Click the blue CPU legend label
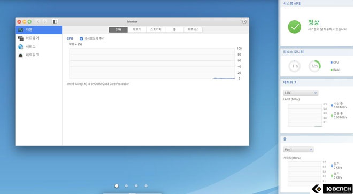Image resolution: width=353 pixels, height=194 pixels. pyautogui.click(x=334, y=63)
